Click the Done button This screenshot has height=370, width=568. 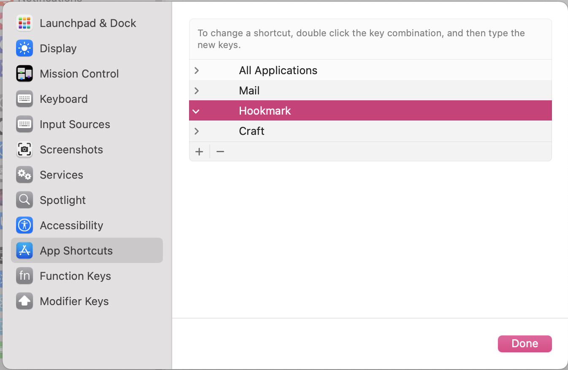coord(525,343)
